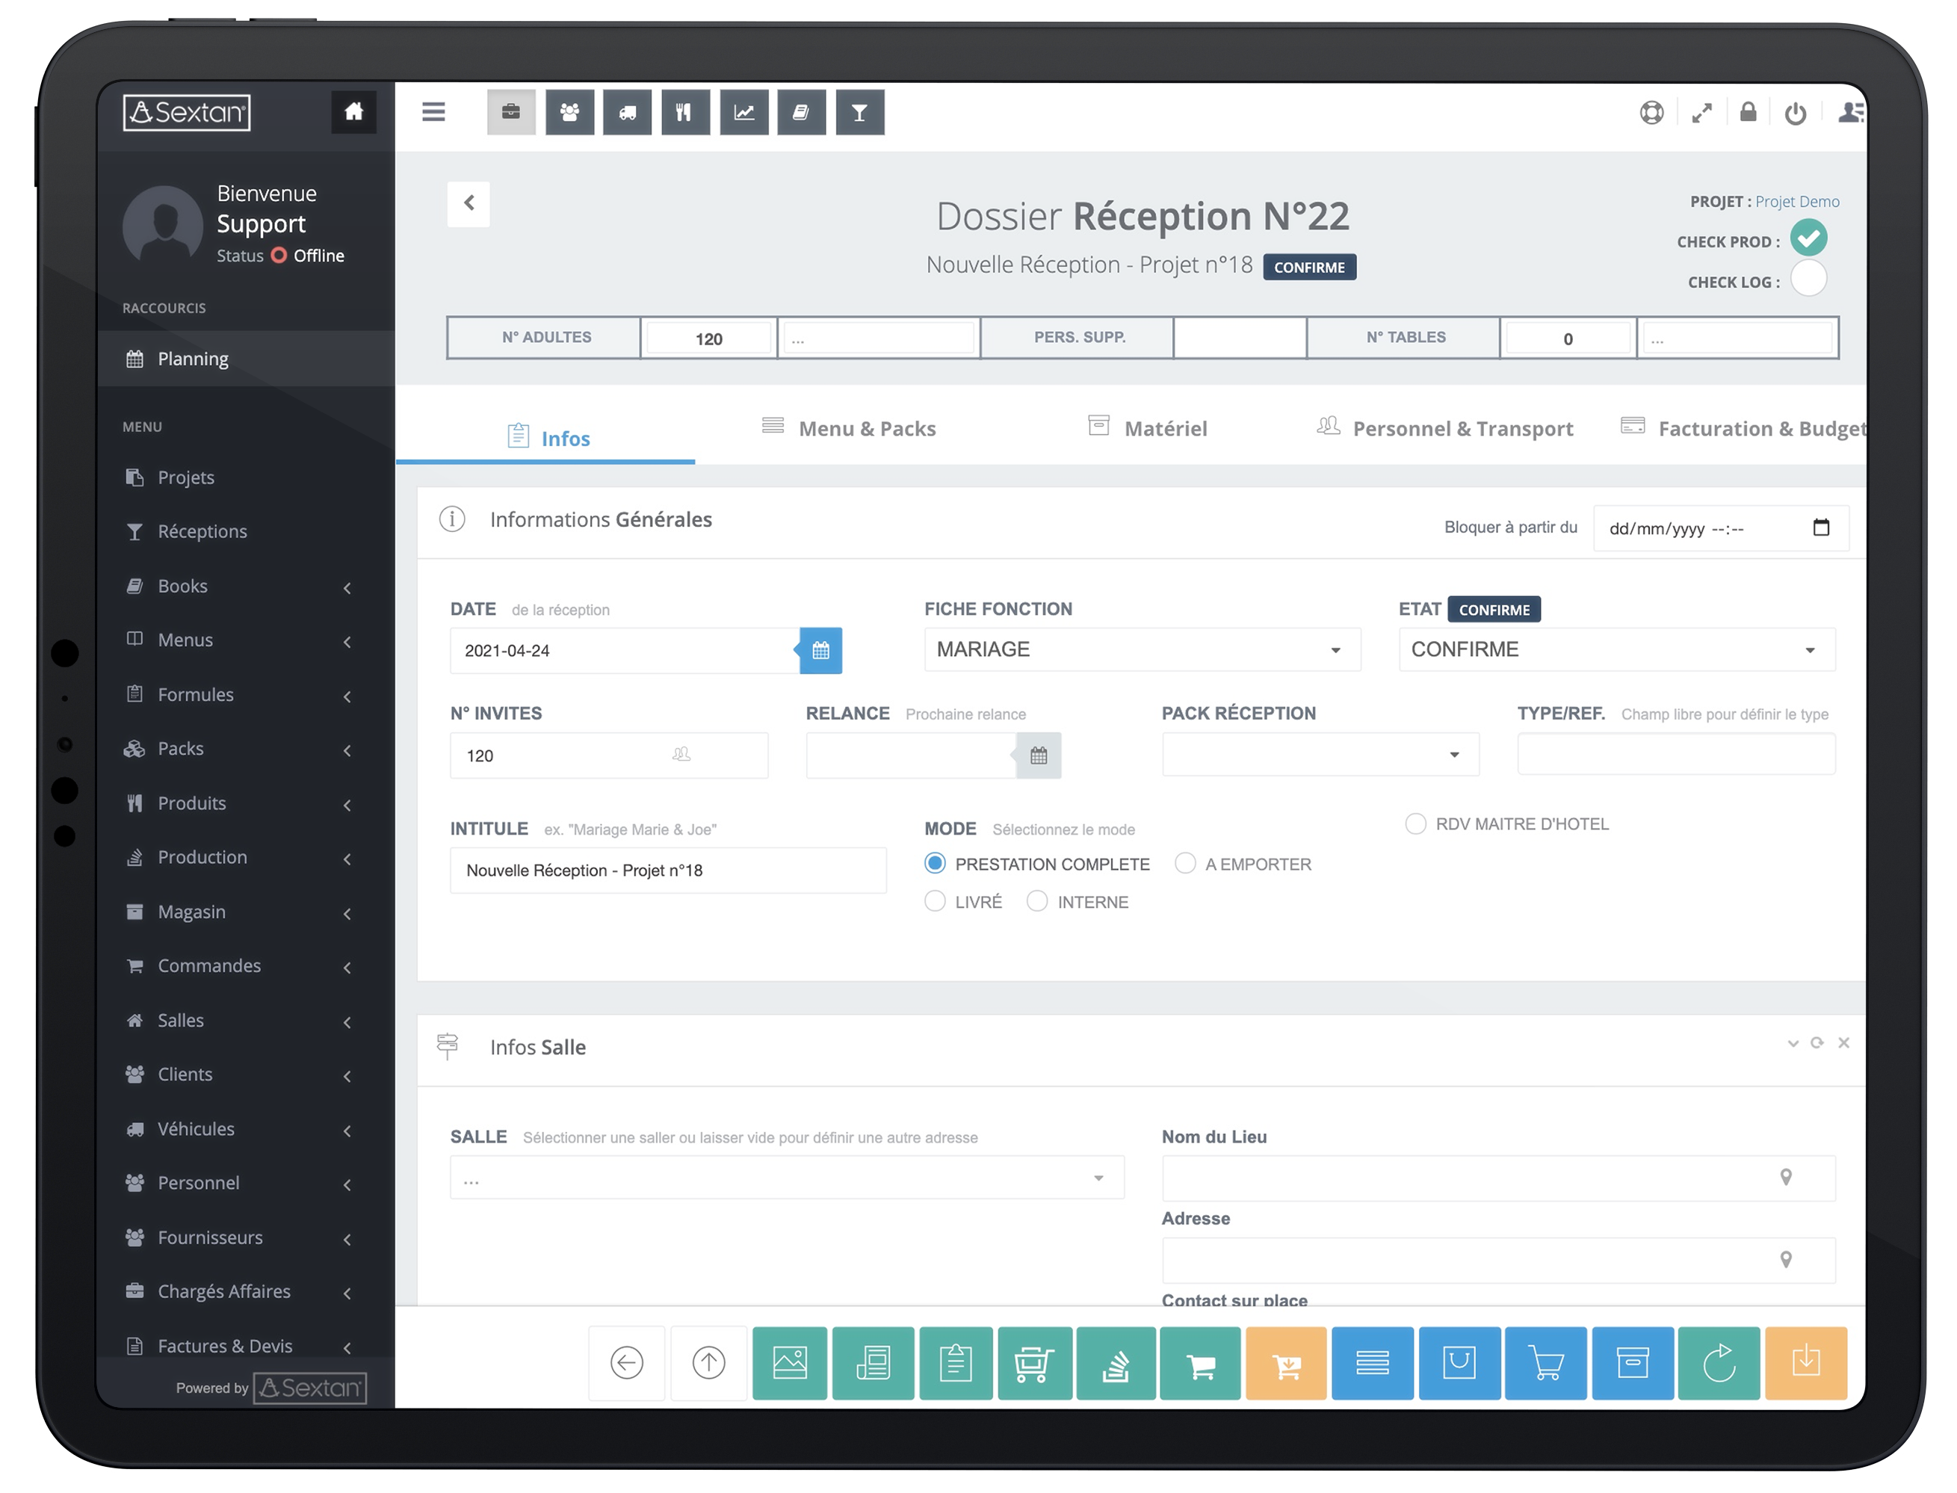This screenshot has width=1957, height=1493.
Task: Click the INTITULE text field
Action: pos(667,870)
